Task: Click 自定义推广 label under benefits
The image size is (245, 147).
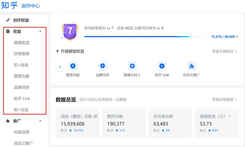Action: (x=192, y=75)
